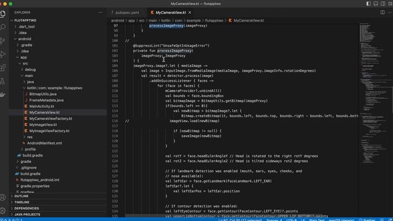Change indentation via 'Spaces: 4' status

[274, 220]
